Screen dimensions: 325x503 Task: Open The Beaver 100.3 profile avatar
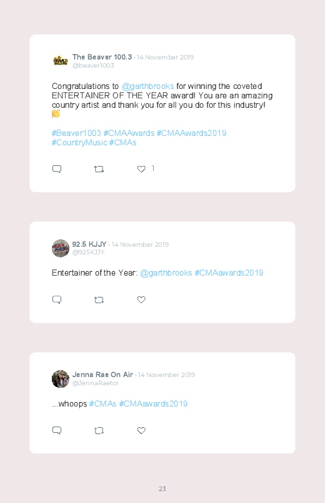[61, 61]
